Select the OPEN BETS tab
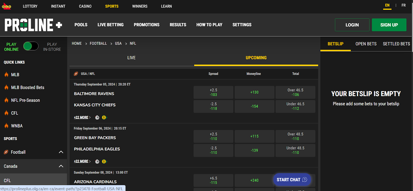This screenshot has width=413, height=191. click(366, 44)
